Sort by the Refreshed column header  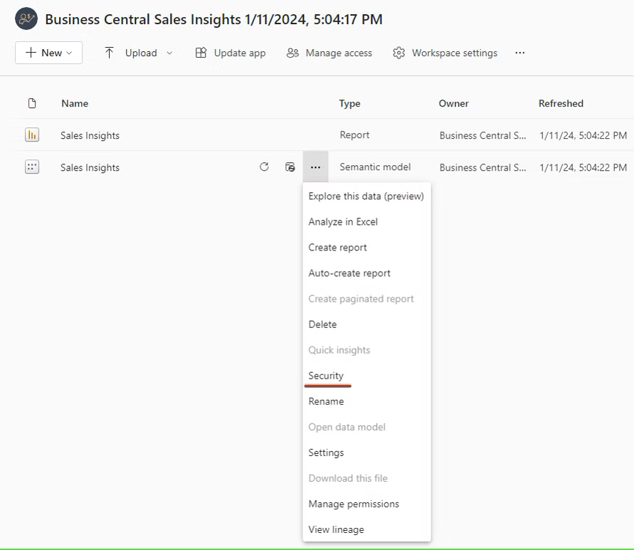(561, 103)
